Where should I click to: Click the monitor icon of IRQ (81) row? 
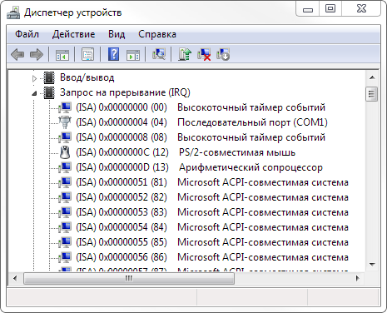tap(65, 182)
